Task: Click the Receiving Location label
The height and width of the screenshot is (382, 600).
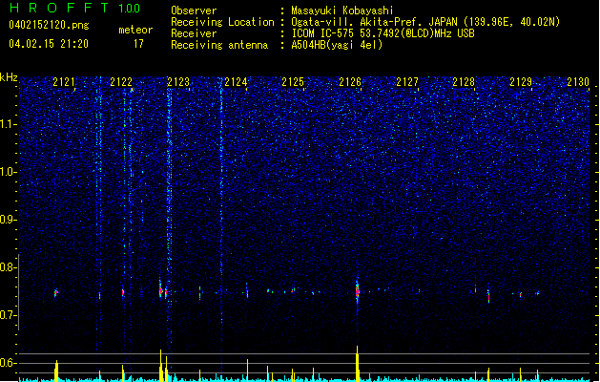Action: pyautogui.click(x=222, y=22)
